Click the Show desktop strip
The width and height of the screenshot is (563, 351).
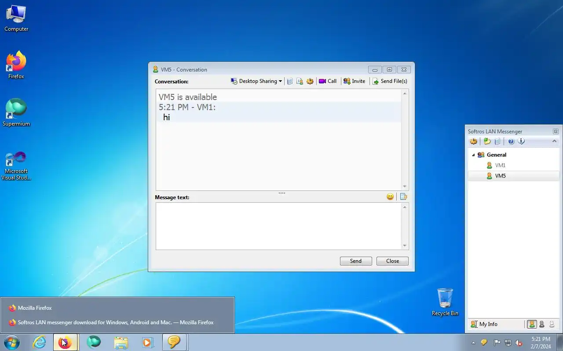560,342
